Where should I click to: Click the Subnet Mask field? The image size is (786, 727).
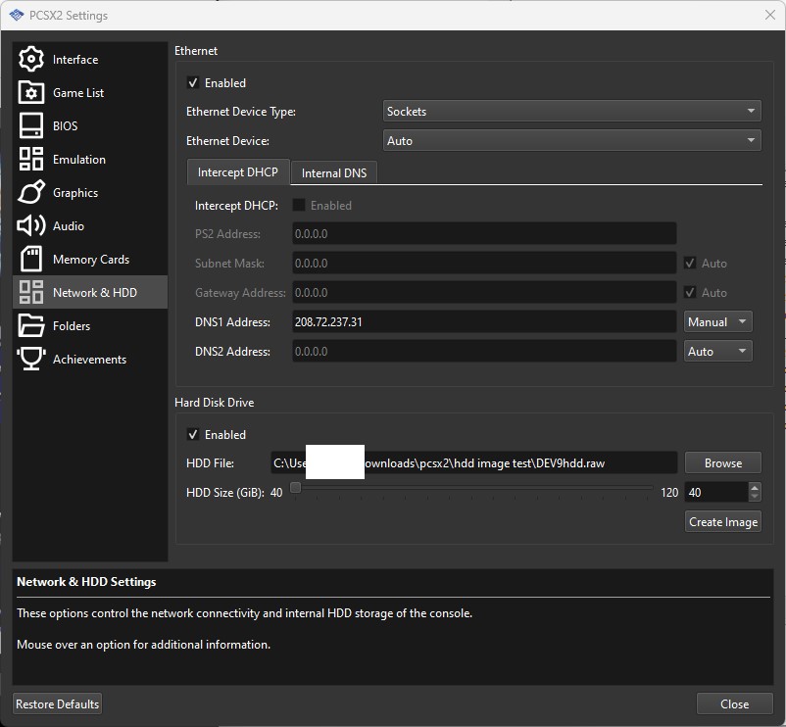[x=484, y=263]
